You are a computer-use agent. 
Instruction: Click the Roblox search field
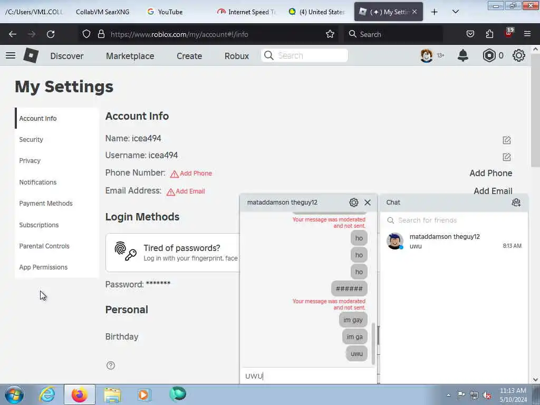(304, 55)
